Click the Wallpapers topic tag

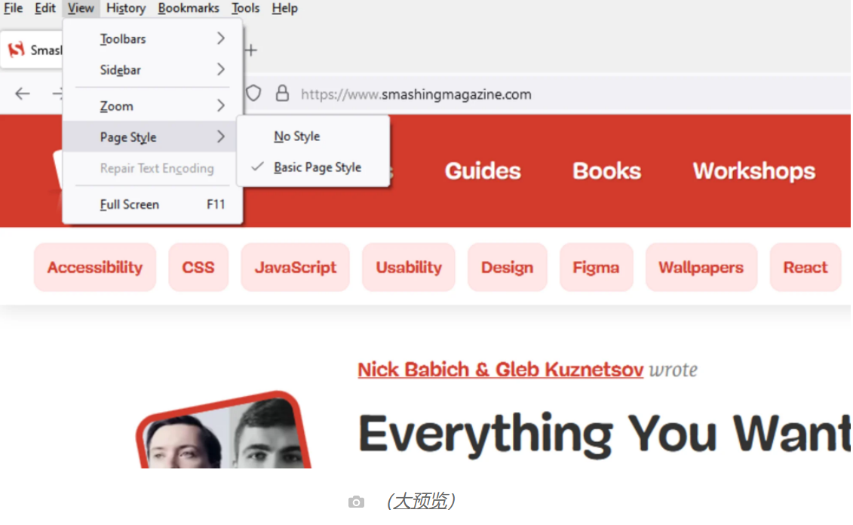pos(701,267)
